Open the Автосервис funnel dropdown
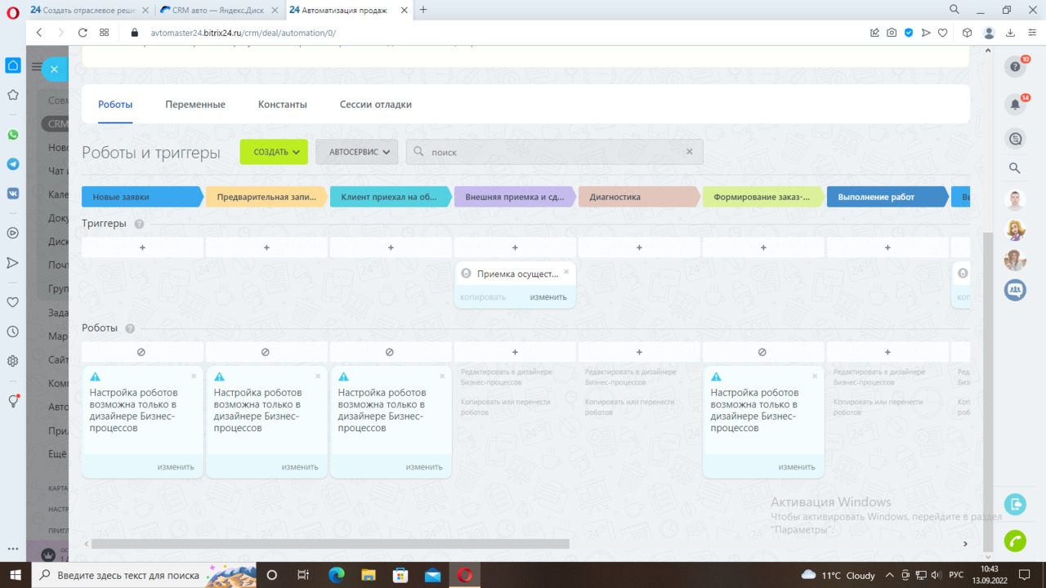The width and height of the screenshot is (1046, 588). tap(357, 152)
